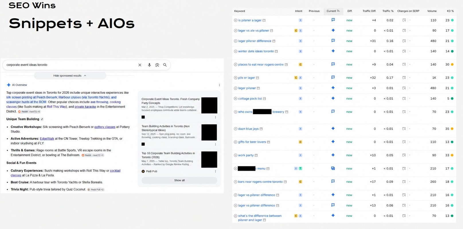Click orange KD dot for 'places to eat near rogers centre'
The height and width of the screenshot is (229, 463).
point(452,65)
